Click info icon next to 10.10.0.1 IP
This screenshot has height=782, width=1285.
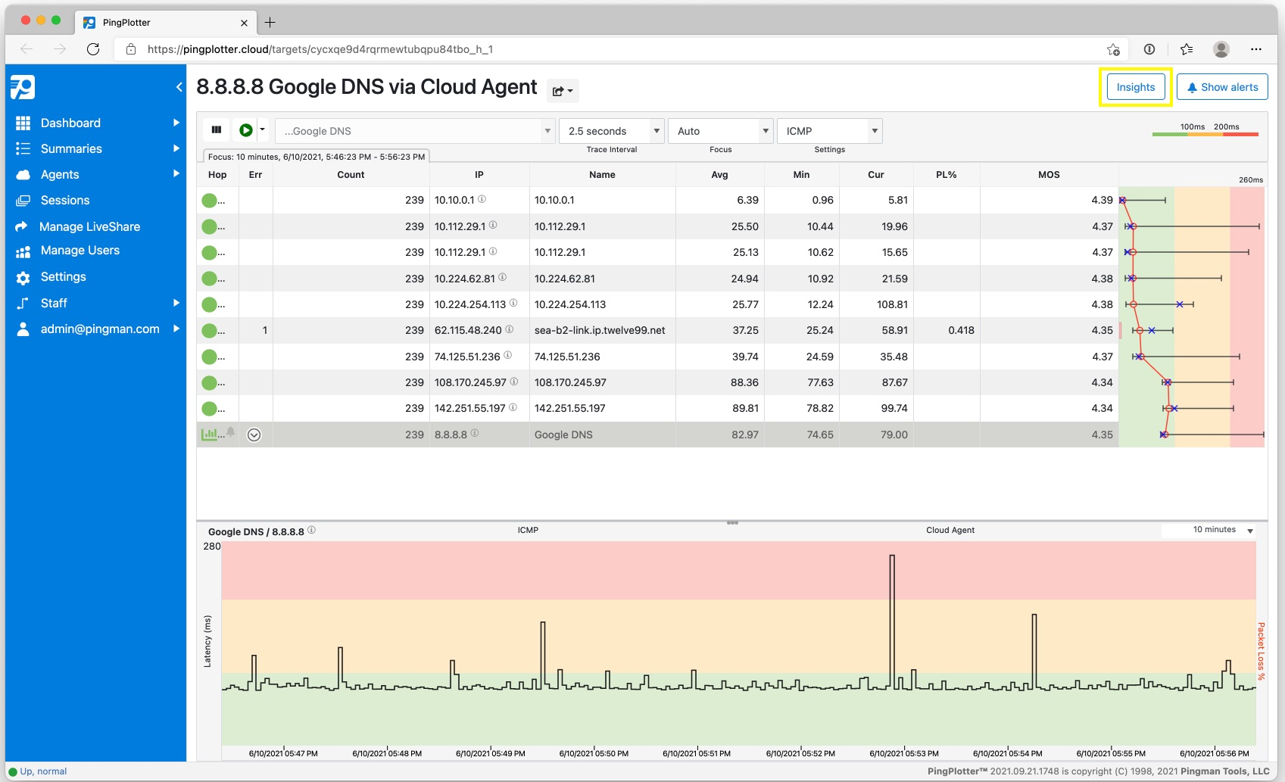[482, 199]
